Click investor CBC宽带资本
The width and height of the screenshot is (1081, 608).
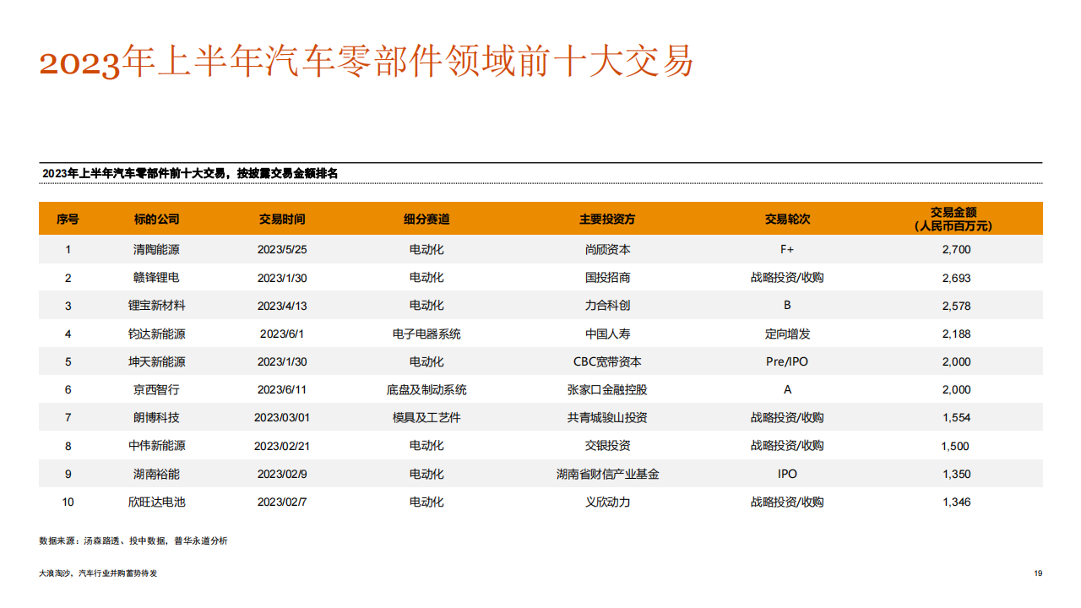607,361
